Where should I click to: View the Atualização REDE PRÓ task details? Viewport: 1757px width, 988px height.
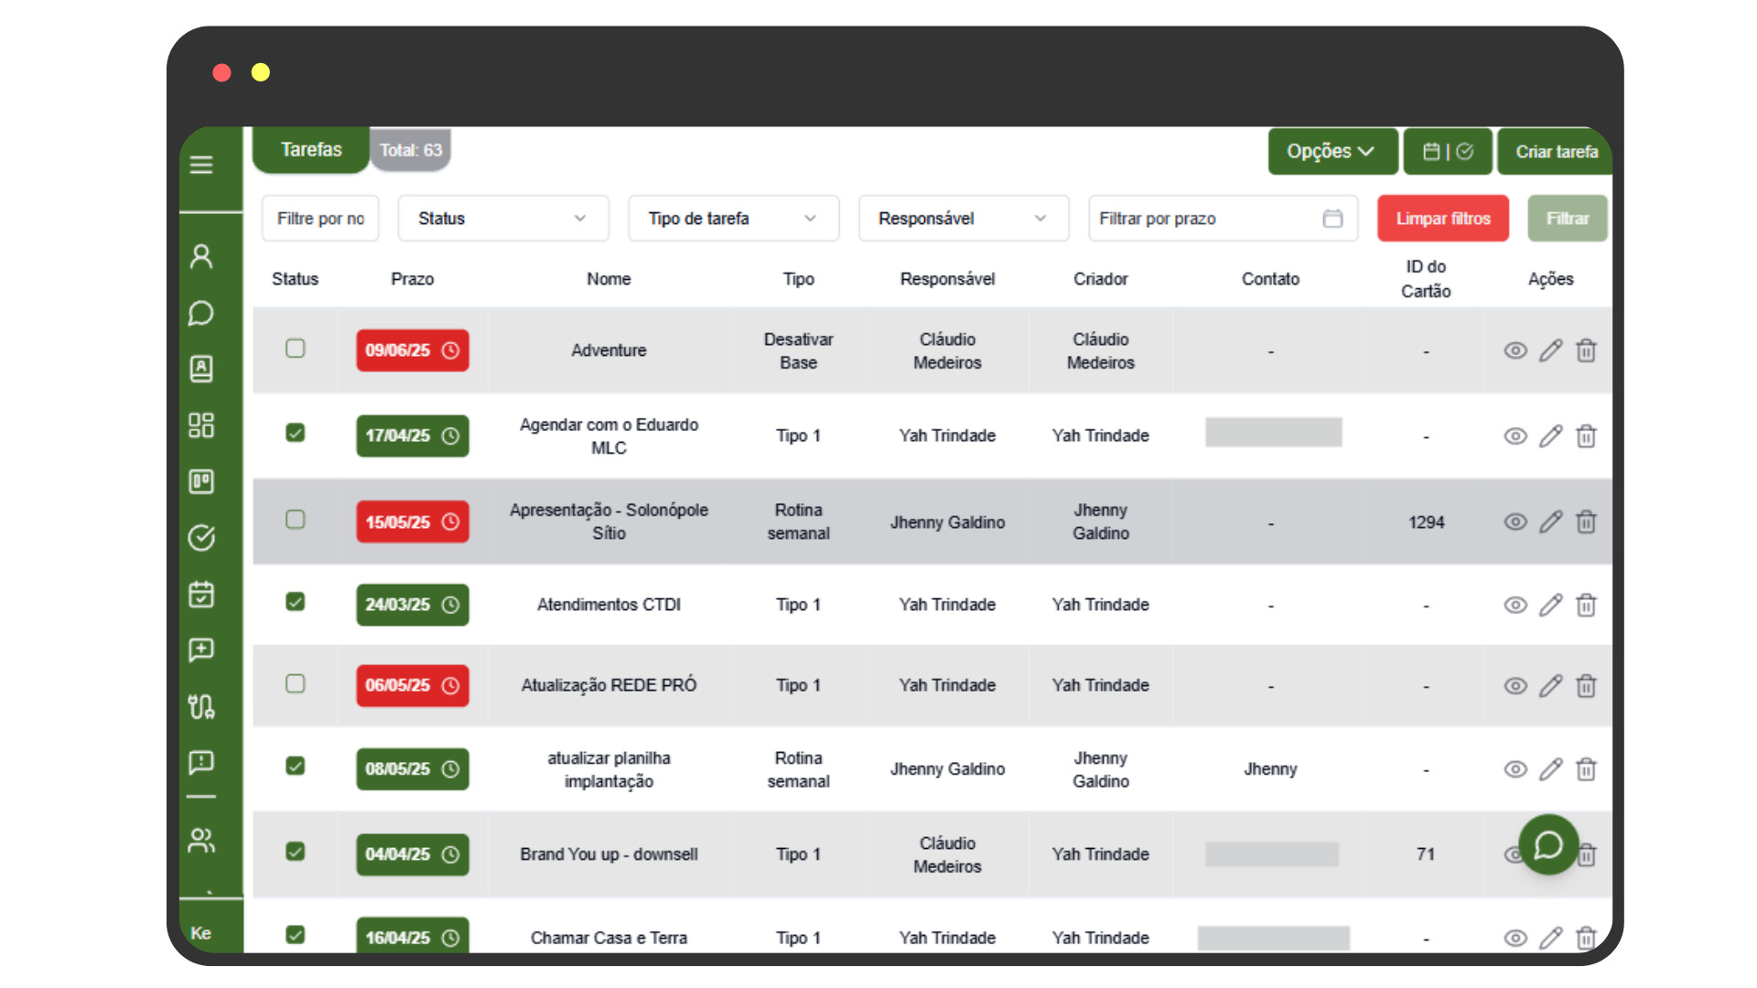click(x=1515, y=685)
